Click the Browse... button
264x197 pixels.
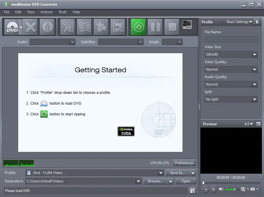155,181
